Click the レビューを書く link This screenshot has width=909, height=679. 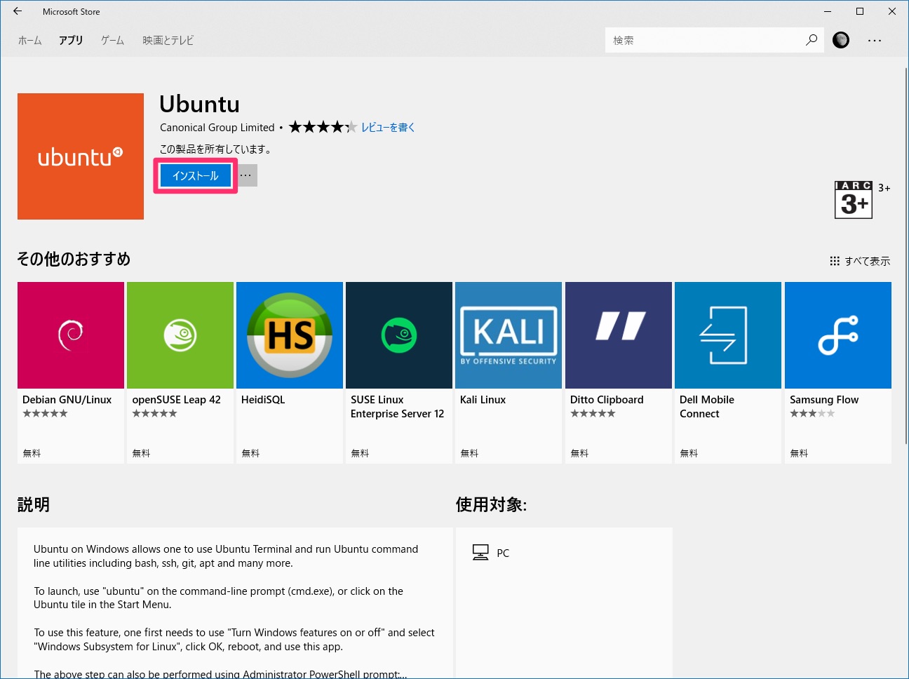point(388,127)
